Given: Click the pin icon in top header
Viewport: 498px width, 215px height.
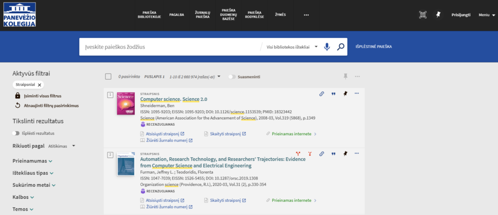Looking at the screenshot, I should tap(438, 15).
